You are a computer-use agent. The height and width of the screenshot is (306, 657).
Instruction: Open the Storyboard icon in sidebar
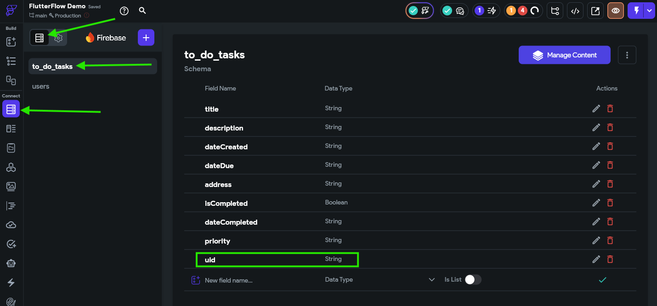pyautogui.click(x=11, y=80)
